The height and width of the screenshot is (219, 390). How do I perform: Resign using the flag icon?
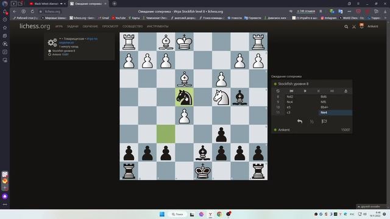(x=324, y=122)
